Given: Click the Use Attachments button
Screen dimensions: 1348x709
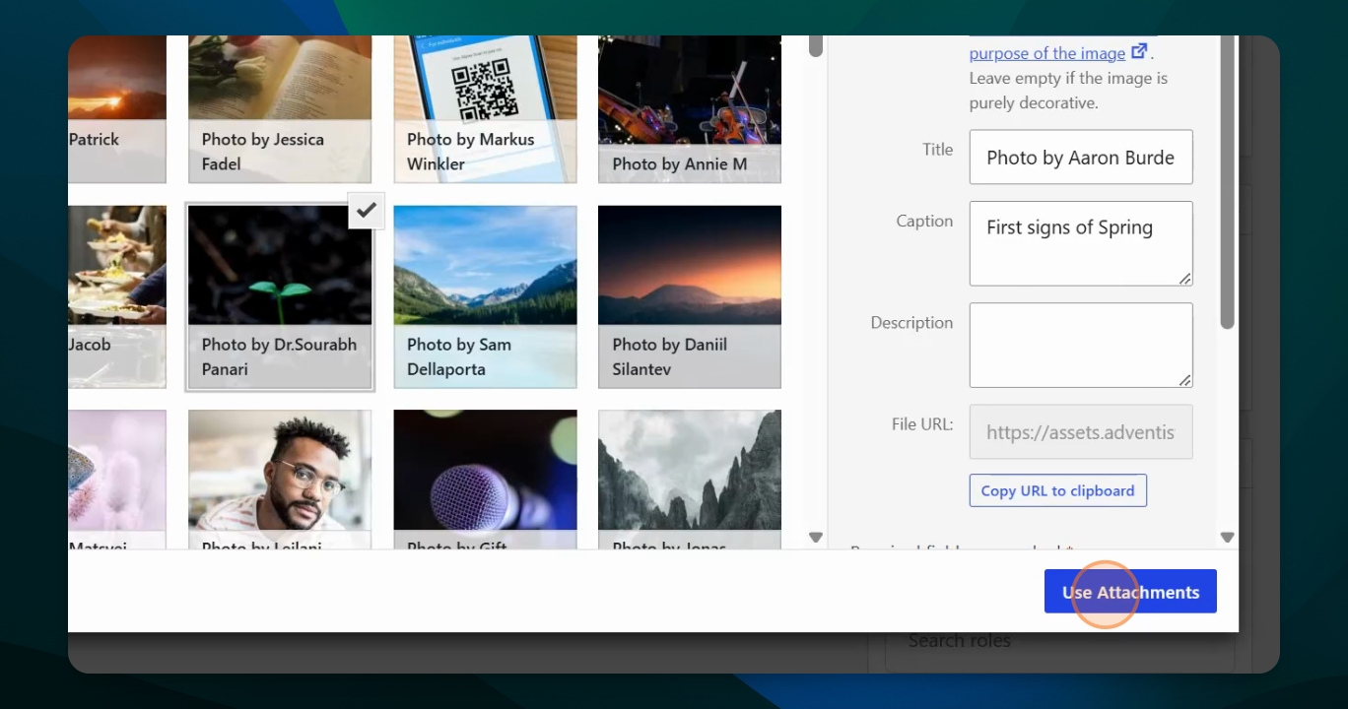Looking at the screenshot, I should coord(1130,592).
